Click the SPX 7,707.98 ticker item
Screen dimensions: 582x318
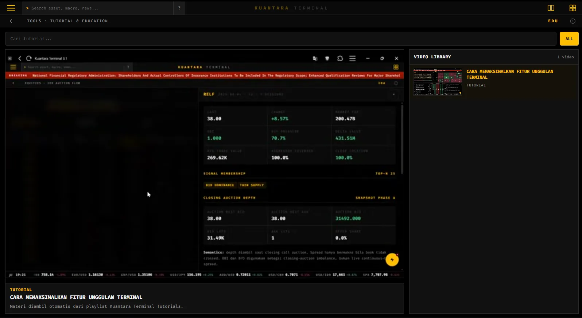381,275
